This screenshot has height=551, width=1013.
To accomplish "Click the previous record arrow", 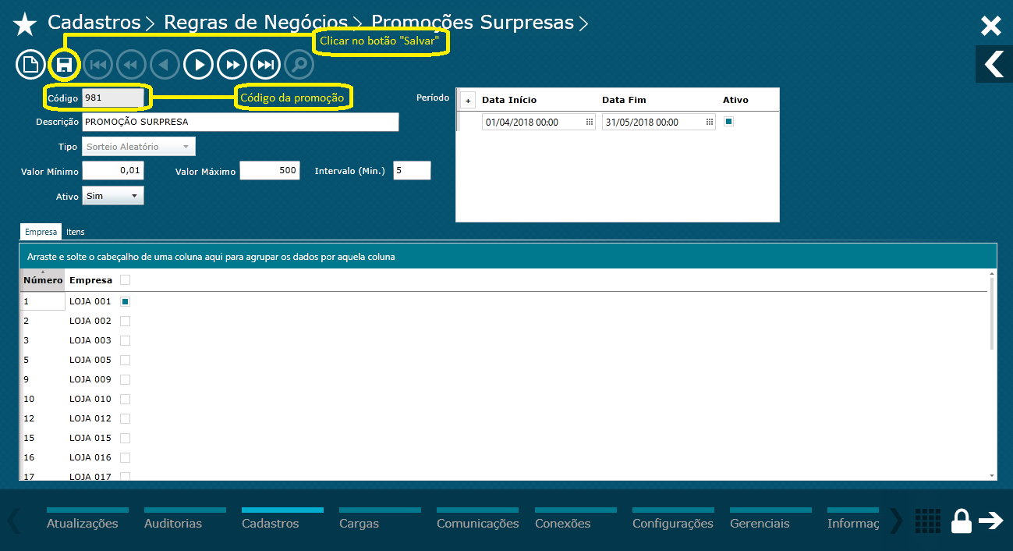I will (x=165, y=64).
